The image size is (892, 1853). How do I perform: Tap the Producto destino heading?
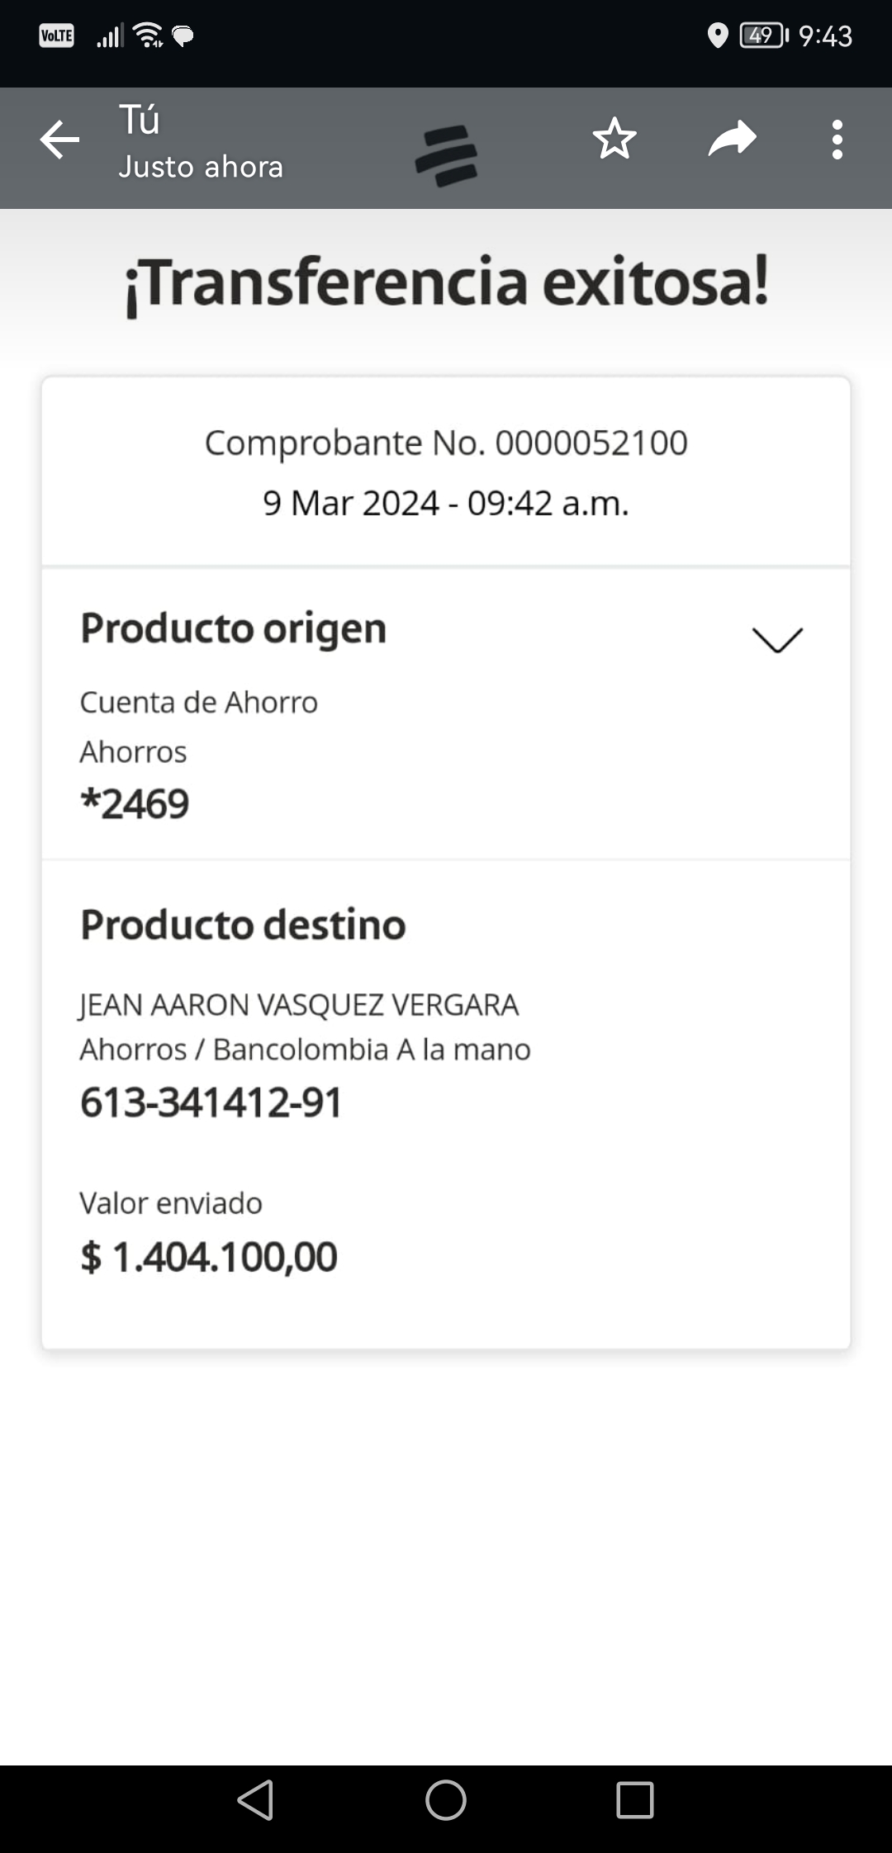[x=243, y=925]
